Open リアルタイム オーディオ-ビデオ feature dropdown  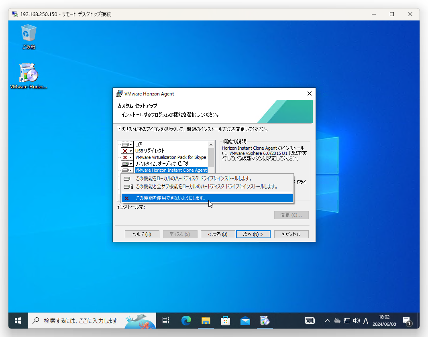click(x=127, y=164)
